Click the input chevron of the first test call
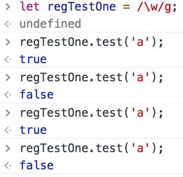The width and height of the screenshot is (183, 177). pos(8,42)
